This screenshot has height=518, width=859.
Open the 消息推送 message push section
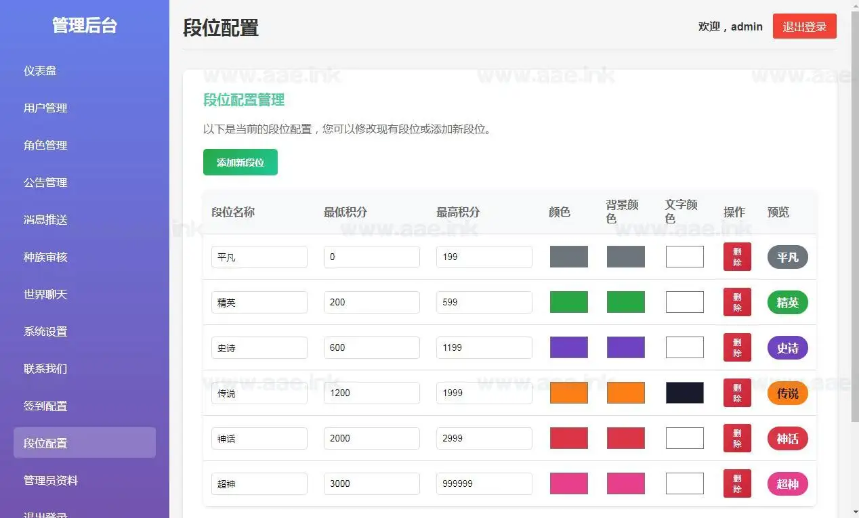(x=45, y=219)
